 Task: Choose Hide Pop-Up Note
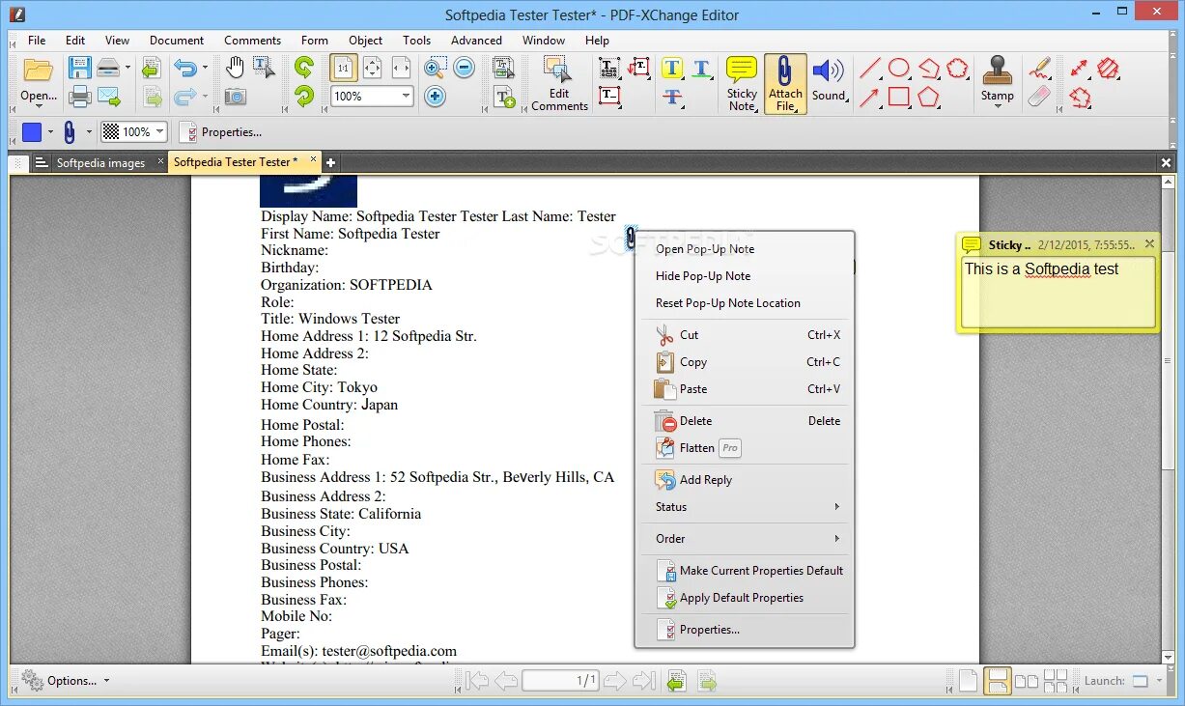tap(744, 276)
